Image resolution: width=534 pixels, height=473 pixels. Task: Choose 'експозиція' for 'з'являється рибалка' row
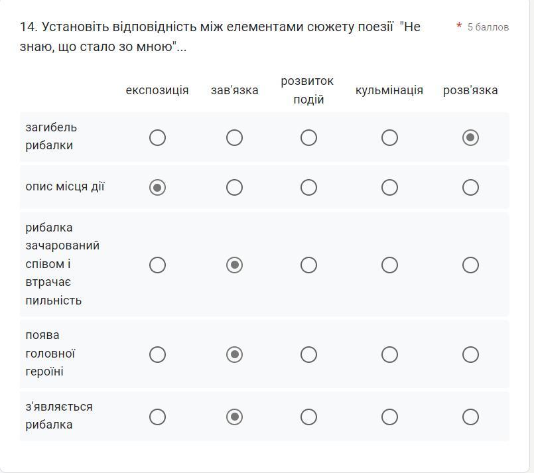pyautogui.click(x=157, y=417)
